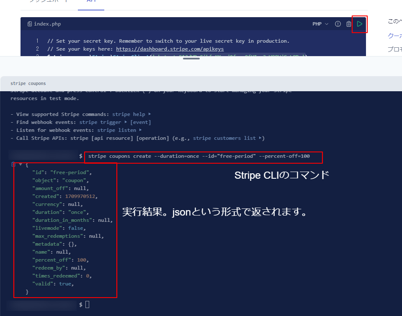Viewport: 402px width, 316px height.
Task: Click the empty shell prompt cursor
Action: (x=87, y=304)
